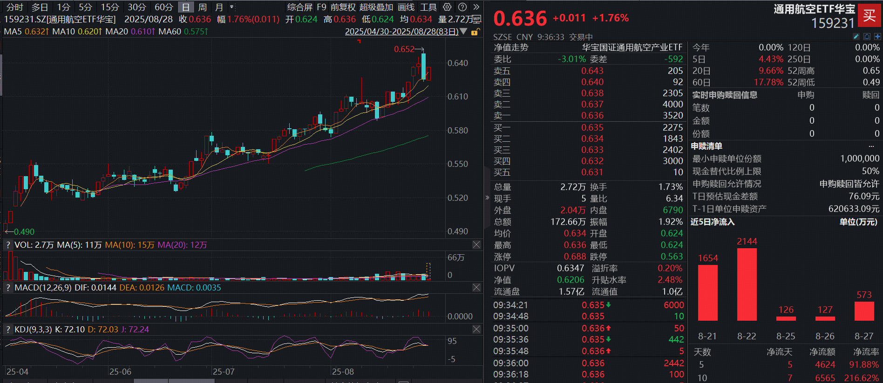
Task: Toggle the 超级叠加 overlay option
Action: (376, 7)
